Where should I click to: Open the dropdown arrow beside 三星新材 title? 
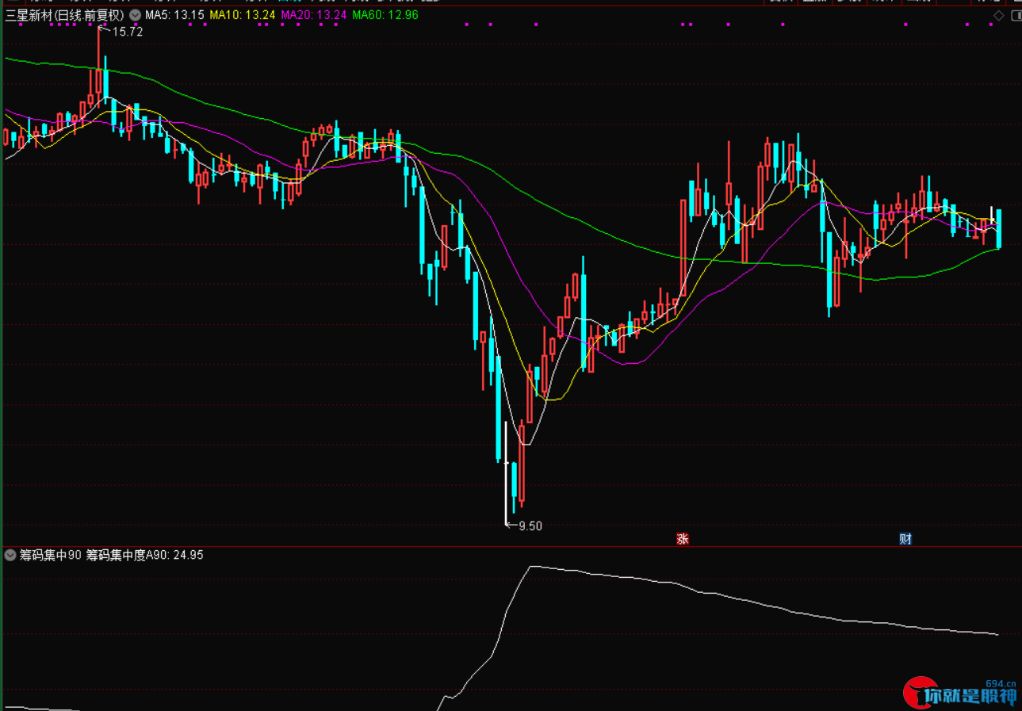135,15
